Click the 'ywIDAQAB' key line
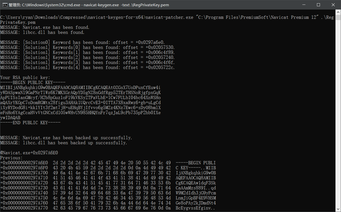This screenshot has height=212, width=341. 10,118
